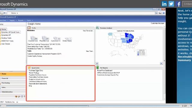Viewport: 192px width, 108px height.
Task: Open the Microsoft Dynamics GP menu
Action: (9, 17)
